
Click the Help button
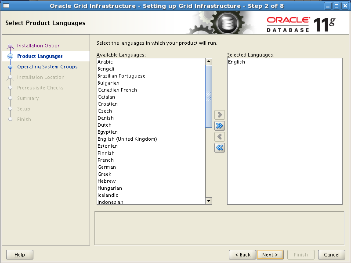click(x=20, y=255)
